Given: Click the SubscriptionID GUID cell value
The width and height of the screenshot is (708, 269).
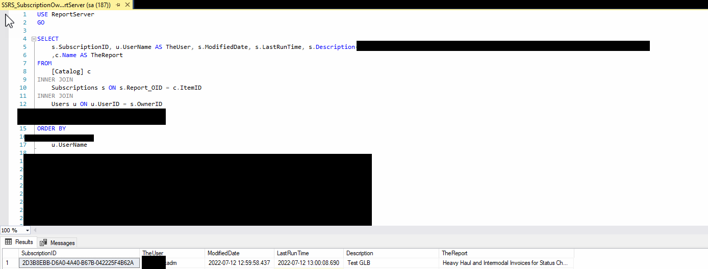Looking at the screenshot, I should click(x=79, y=263).
